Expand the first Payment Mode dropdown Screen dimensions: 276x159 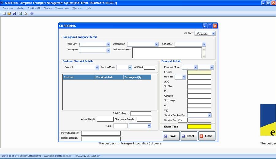(195, 67)
